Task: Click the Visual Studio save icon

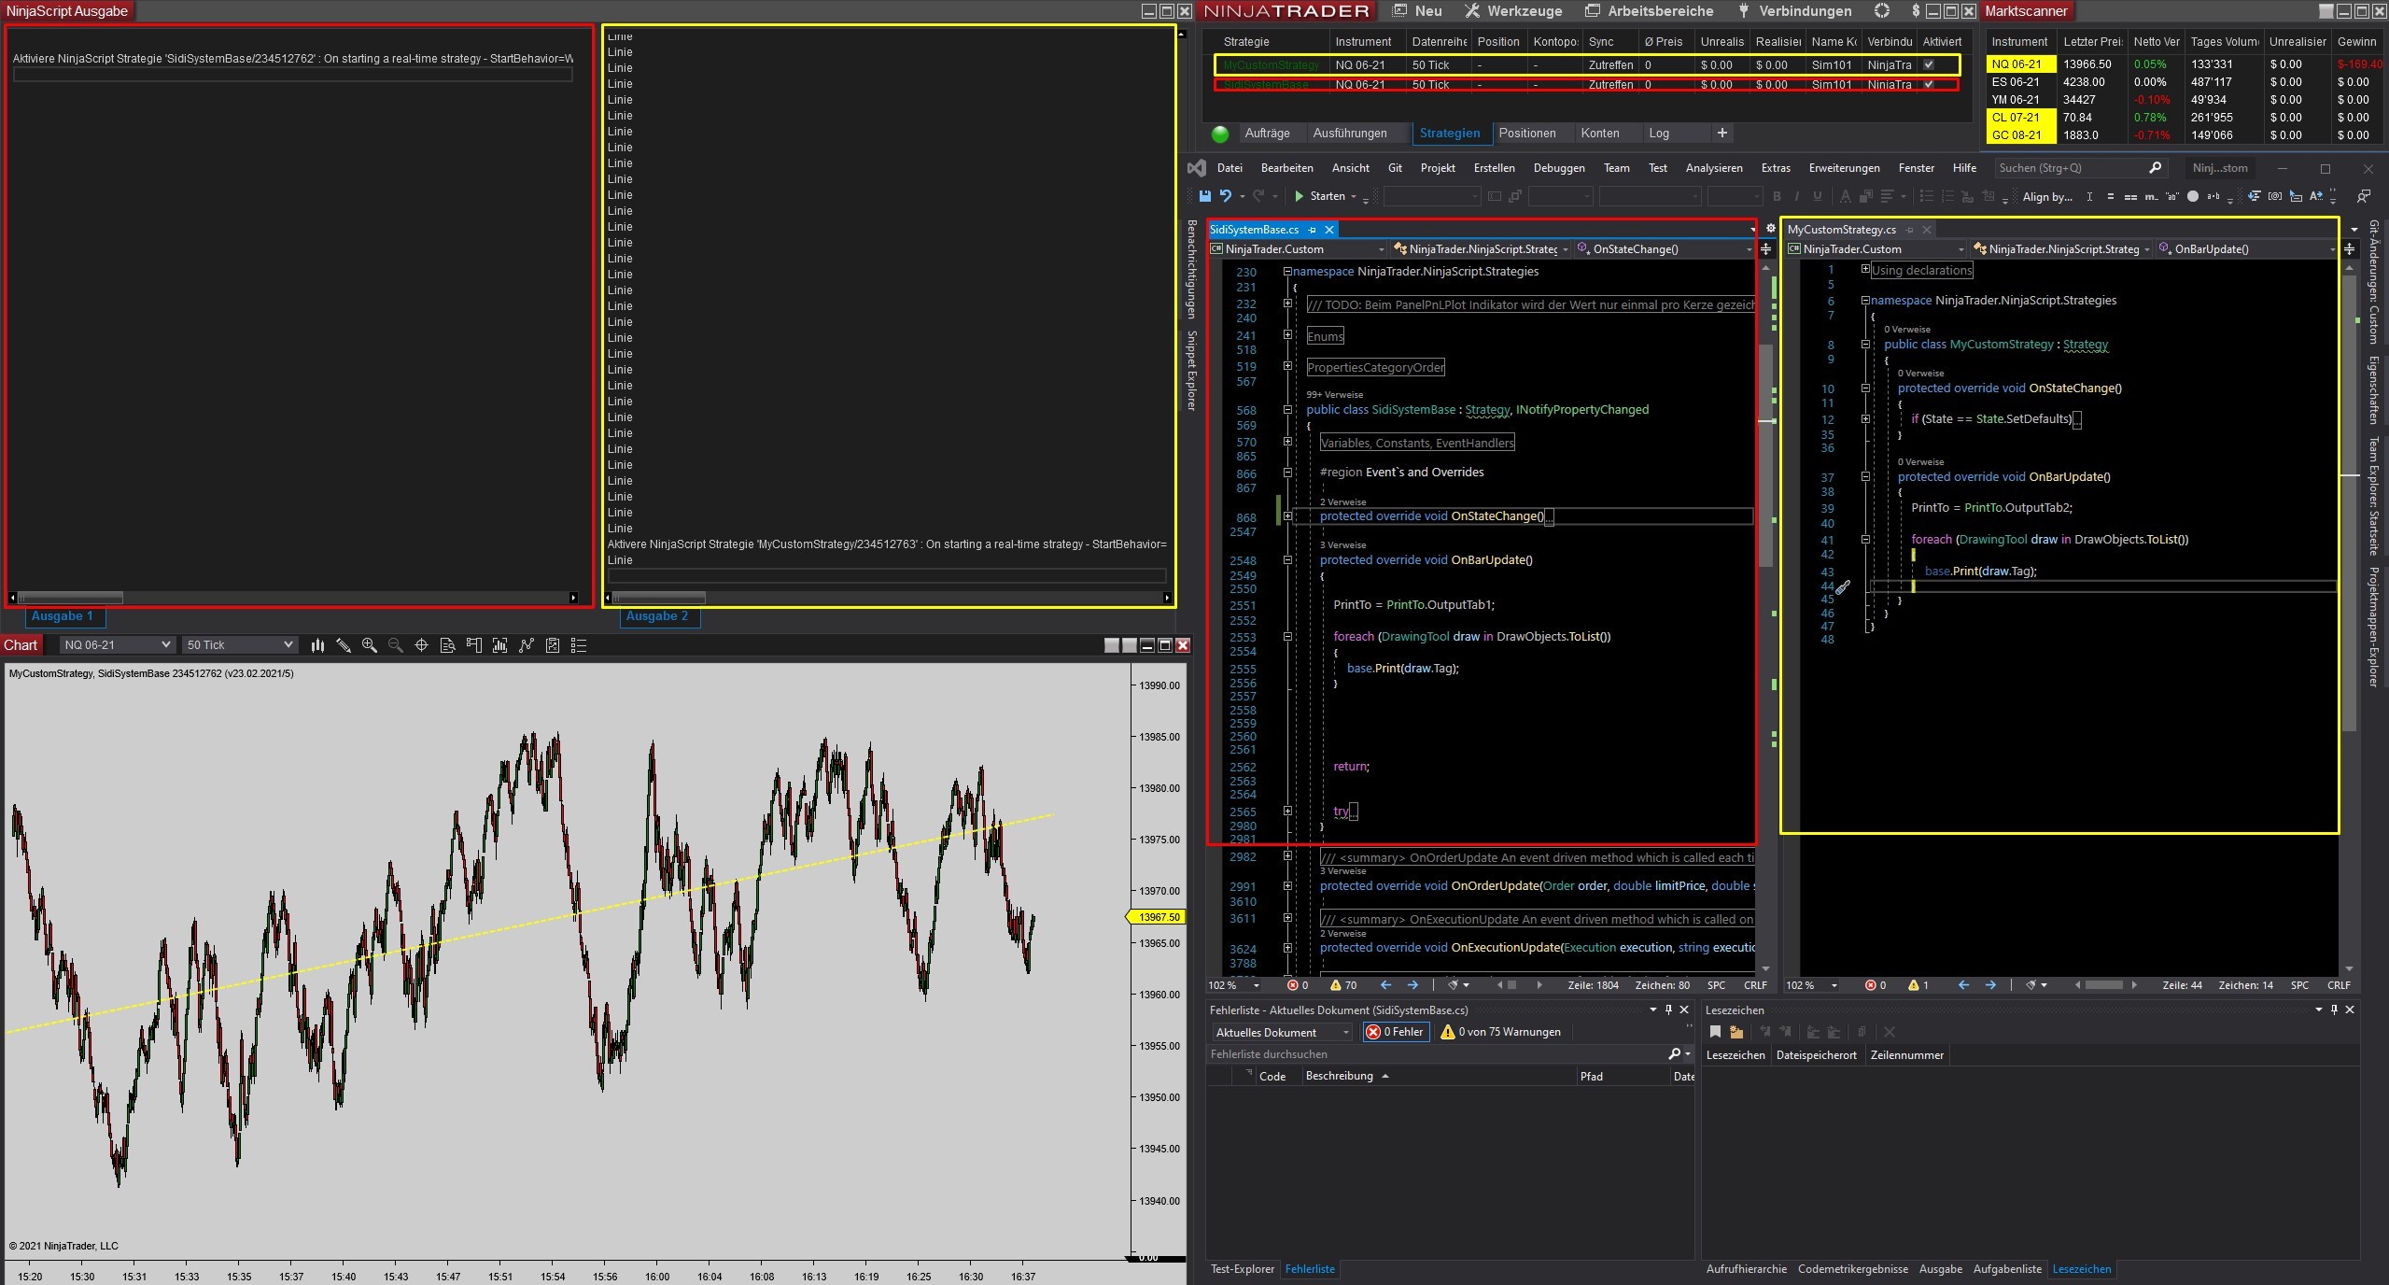Action: point(1204,196)
